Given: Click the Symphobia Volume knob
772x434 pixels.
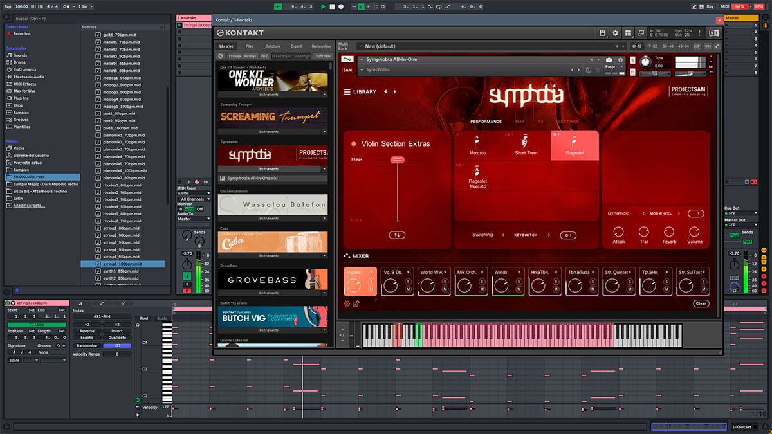Looking at the screenshot, I should click(x=695, y=231).
